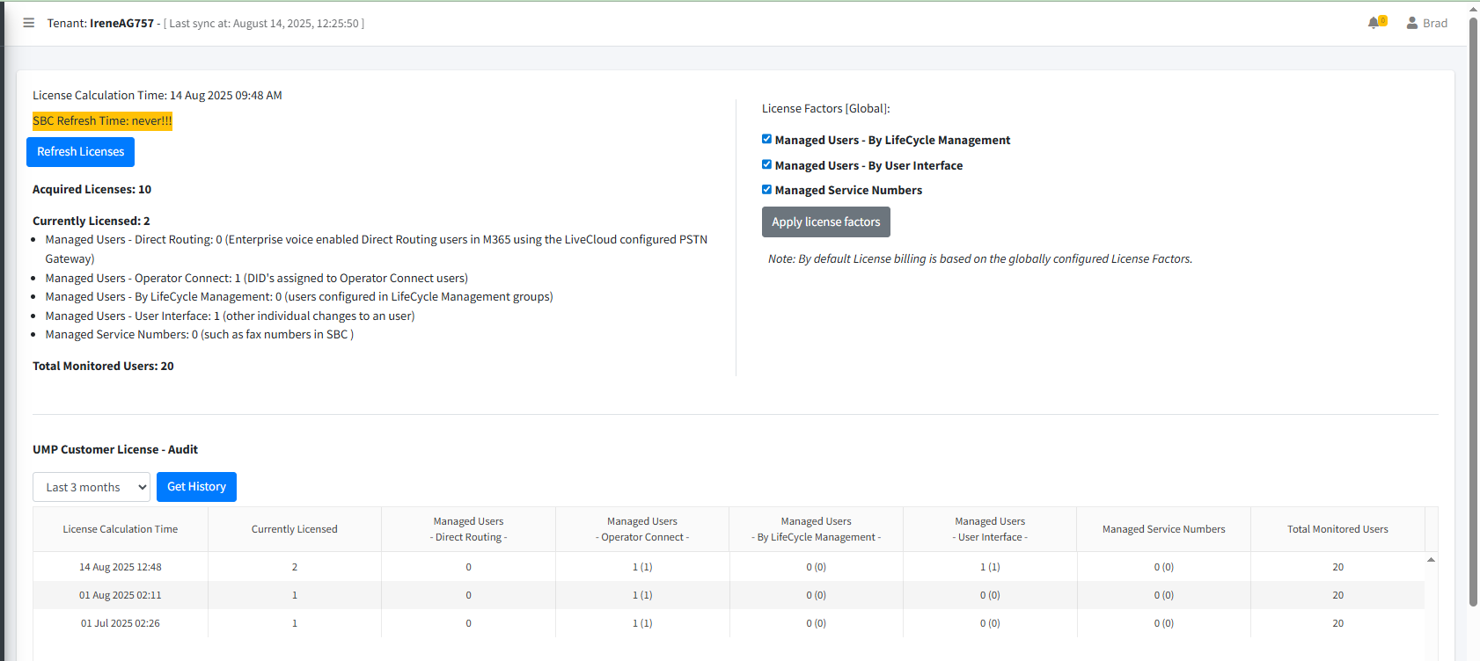Image resolution: width=1480 pixels, height=661 pixels.
Task: Click the Managed Service Numbers column header
Action: [1163, 529]
